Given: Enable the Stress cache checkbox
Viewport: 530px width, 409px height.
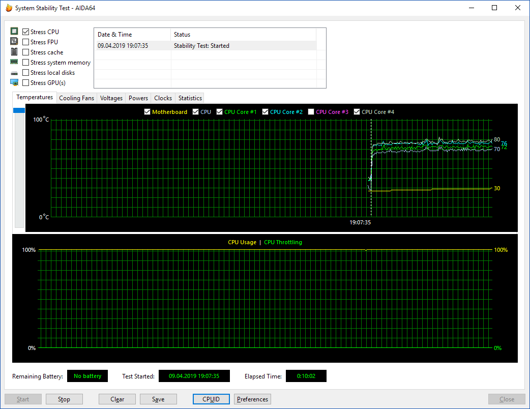Looking at the screenshot, I should coord(26,52).
